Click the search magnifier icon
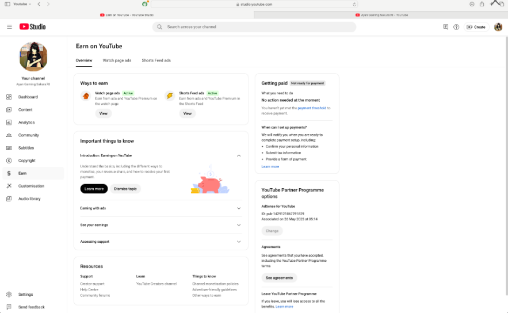Viewport: 508px width, 313px height. (159, 27)
